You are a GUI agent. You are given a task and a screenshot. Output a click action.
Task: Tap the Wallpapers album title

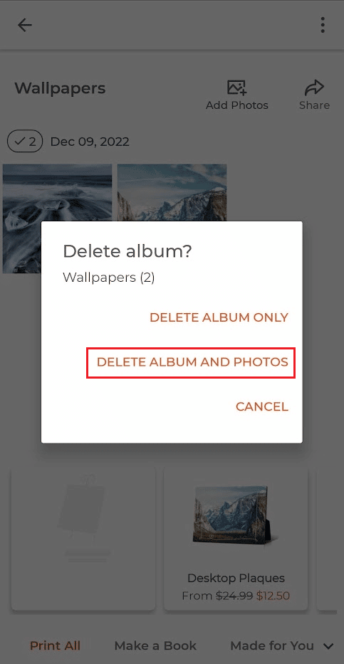click(x=60, y=89)
